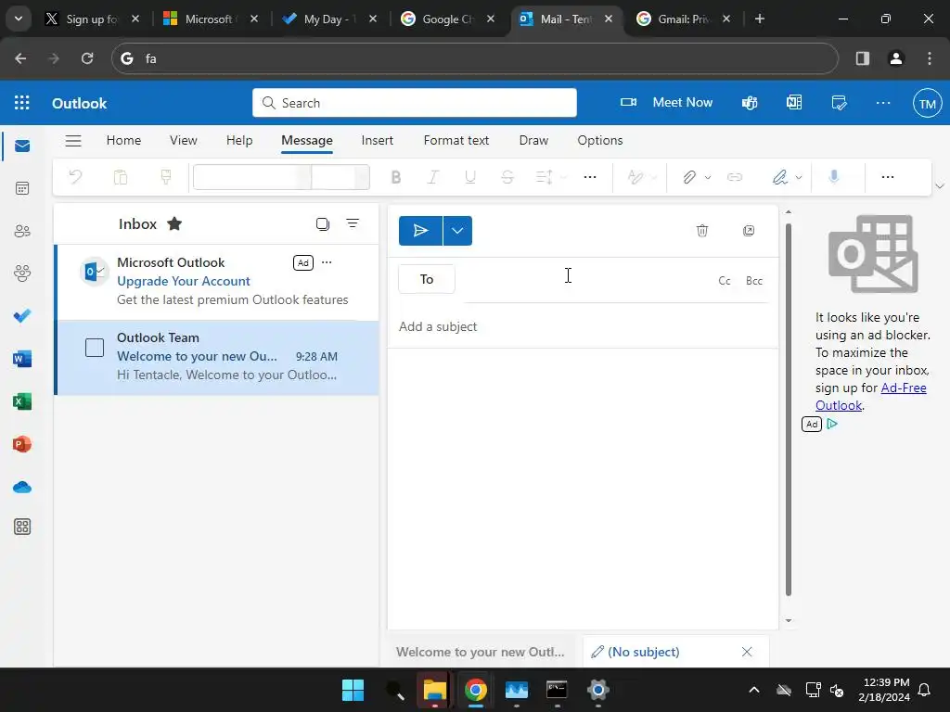Close the (No subject) draft tab

tap(747, 652)
